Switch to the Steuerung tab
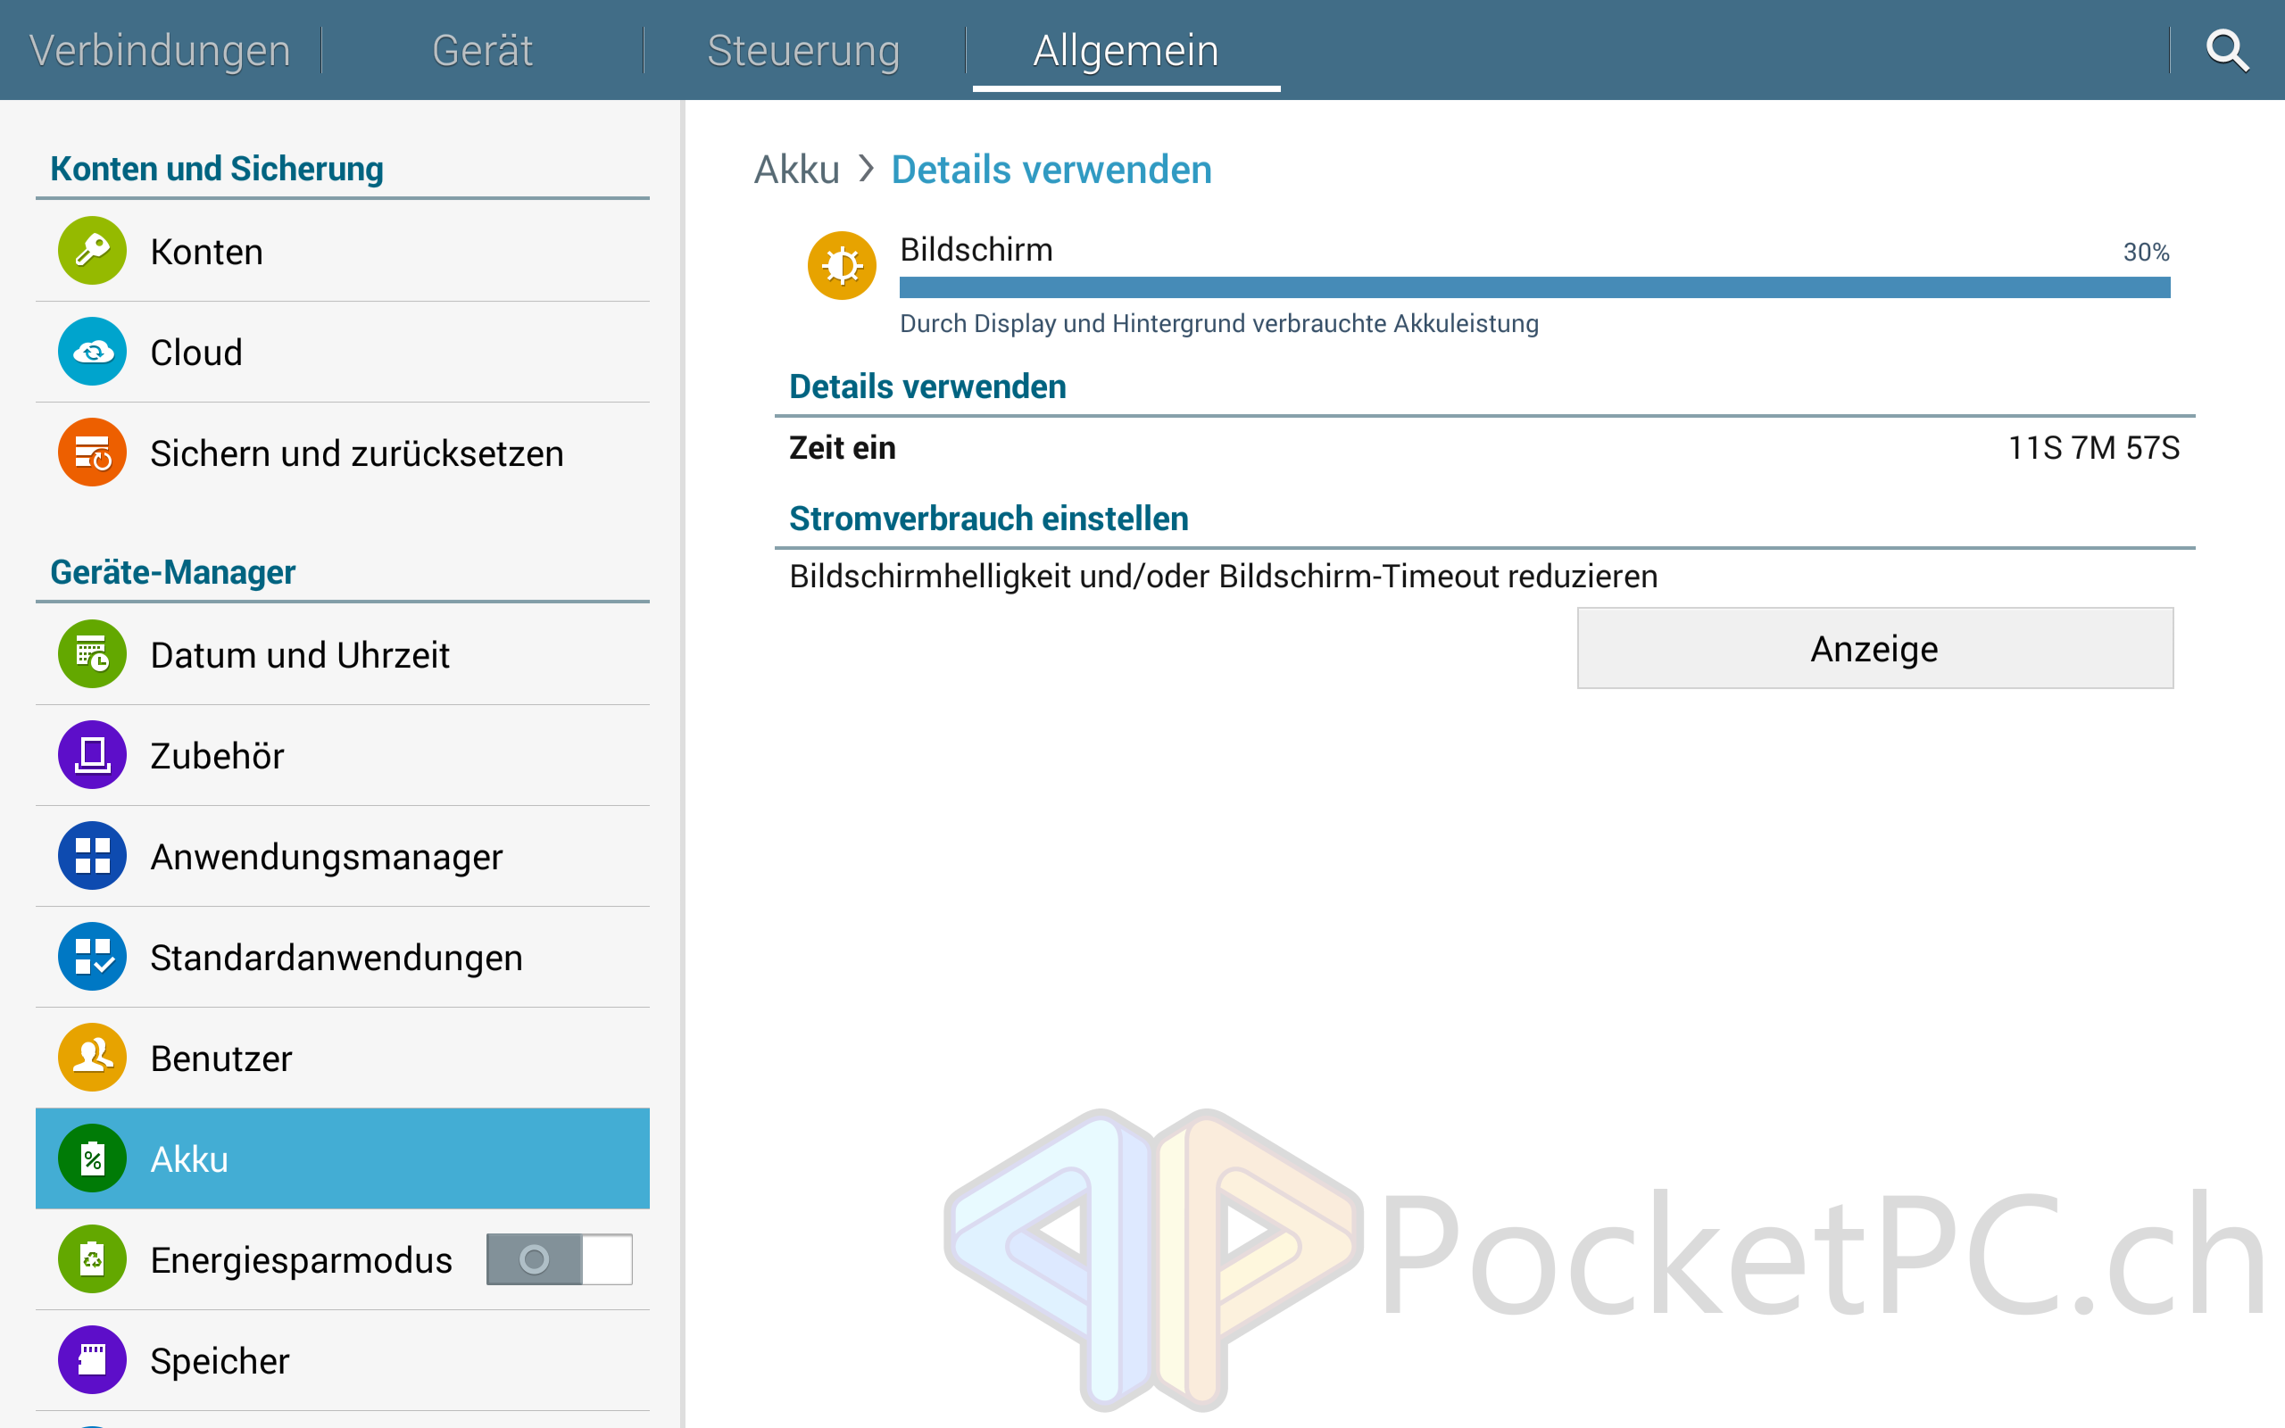This screenshot has height=1428, width=2285. (803, 50)
